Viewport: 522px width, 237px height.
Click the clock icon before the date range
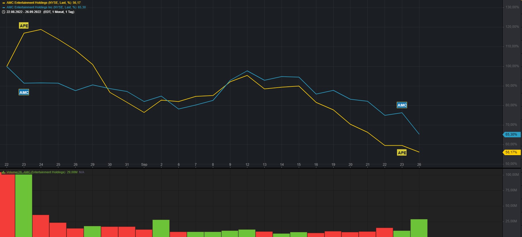click(x=4, y=12)
